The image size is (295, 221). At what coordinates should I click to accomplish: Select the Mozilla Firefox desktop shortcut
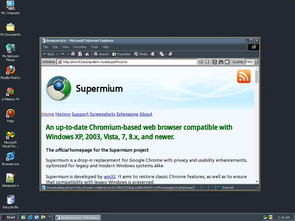tap(10, 73)
